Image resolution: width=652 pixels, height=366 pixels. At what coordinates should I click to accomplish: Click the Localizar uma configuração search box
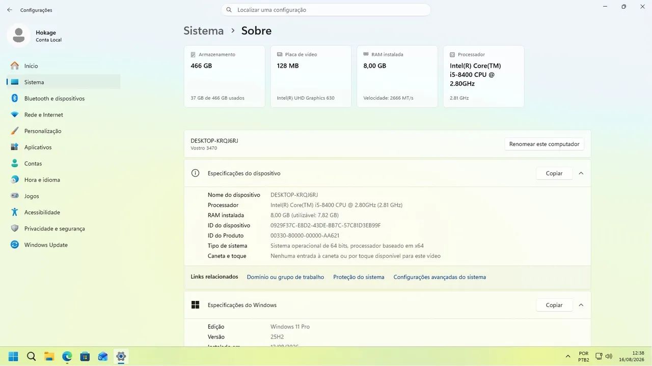(326, 10)
